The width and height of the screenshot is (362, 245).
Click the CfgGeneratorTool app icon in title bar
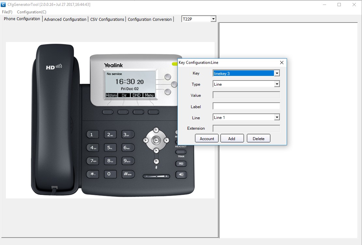(x=3, y=4)
